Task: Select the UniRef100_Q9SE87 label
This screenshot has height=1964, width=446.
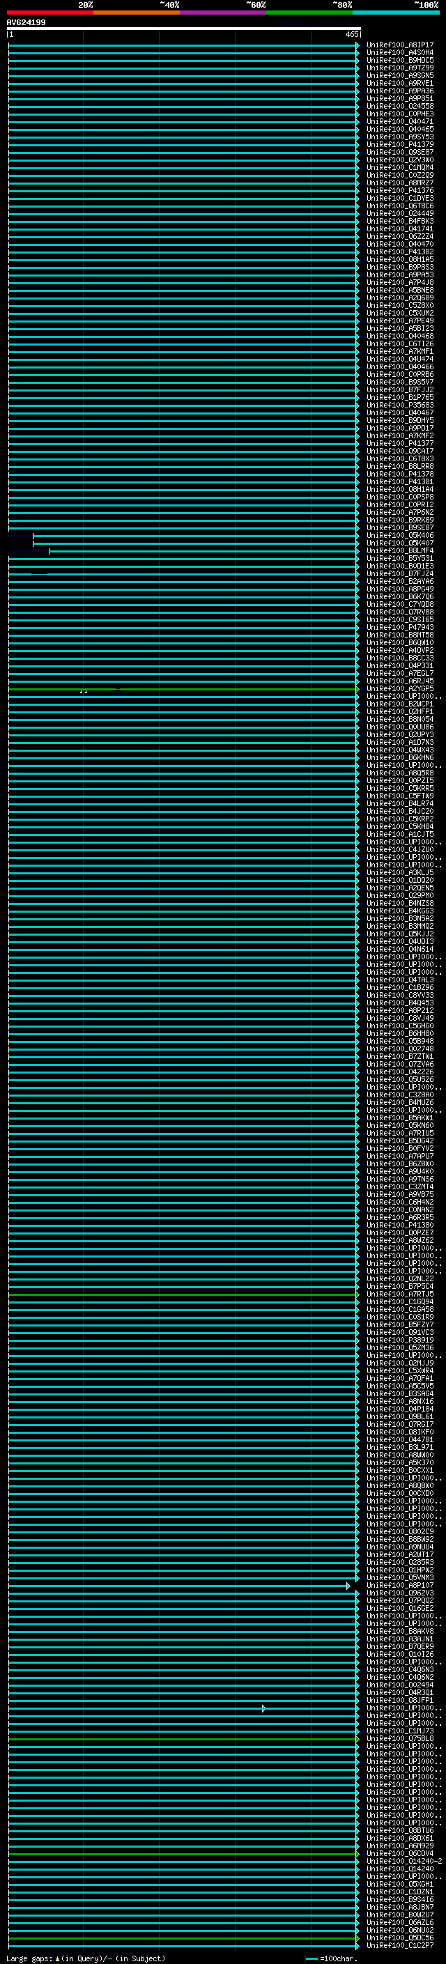Action: pyautogui.click(x=400, y=153)
